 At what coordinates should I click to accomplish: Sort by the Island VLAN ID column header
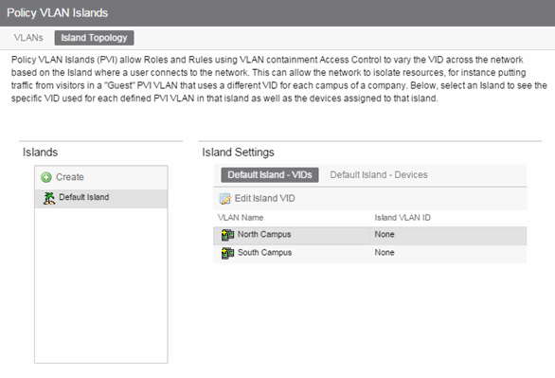[x=403, y=218]
